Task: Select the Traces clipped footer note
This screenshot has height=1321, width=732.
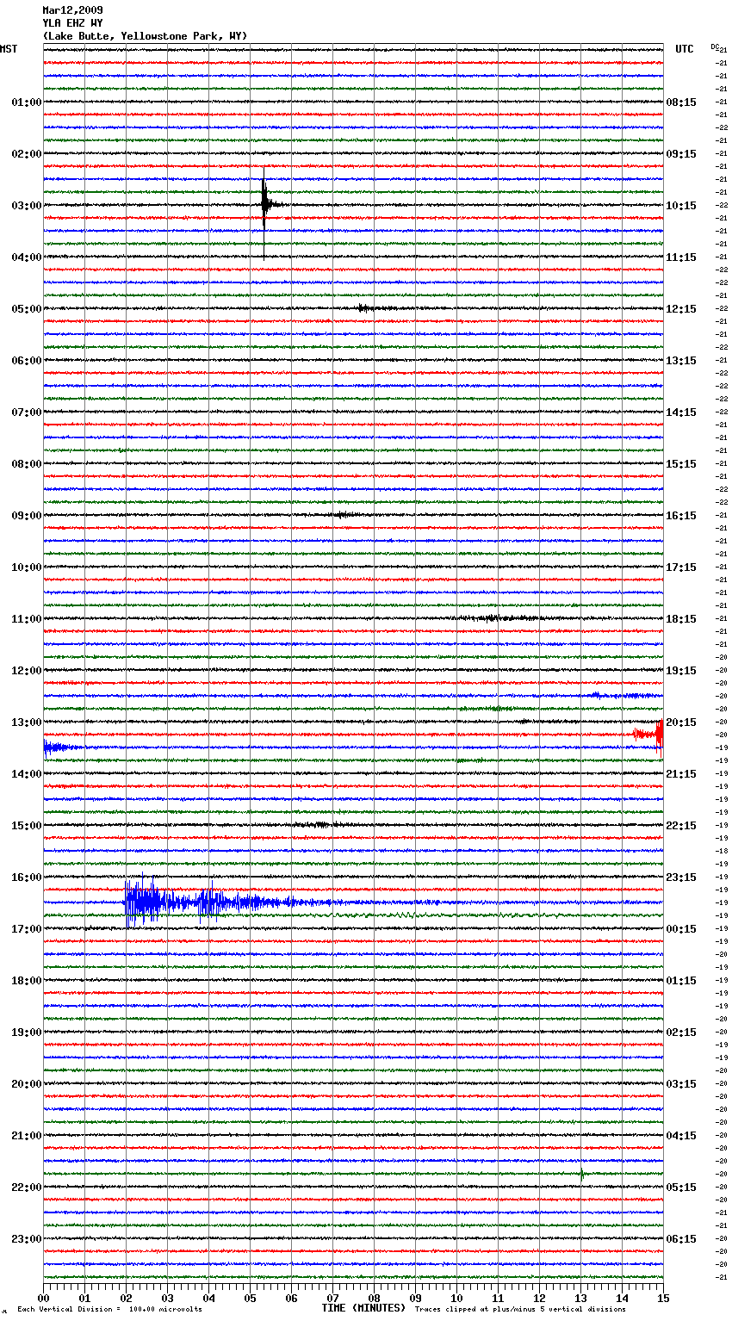Action: [x=520, y=1309]
